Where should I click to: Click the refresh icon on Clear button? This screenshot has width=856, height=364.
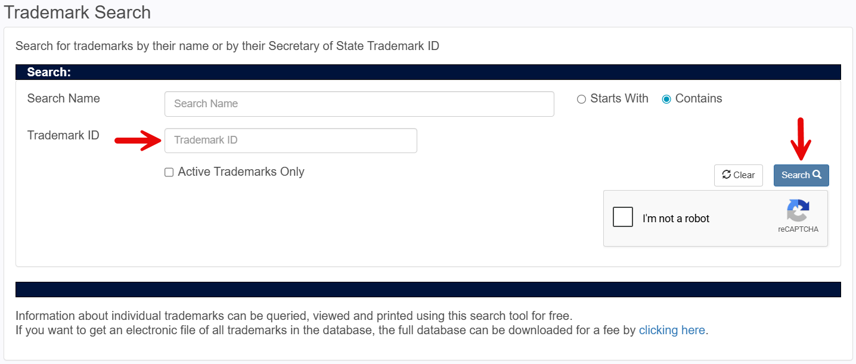[726, 175]
